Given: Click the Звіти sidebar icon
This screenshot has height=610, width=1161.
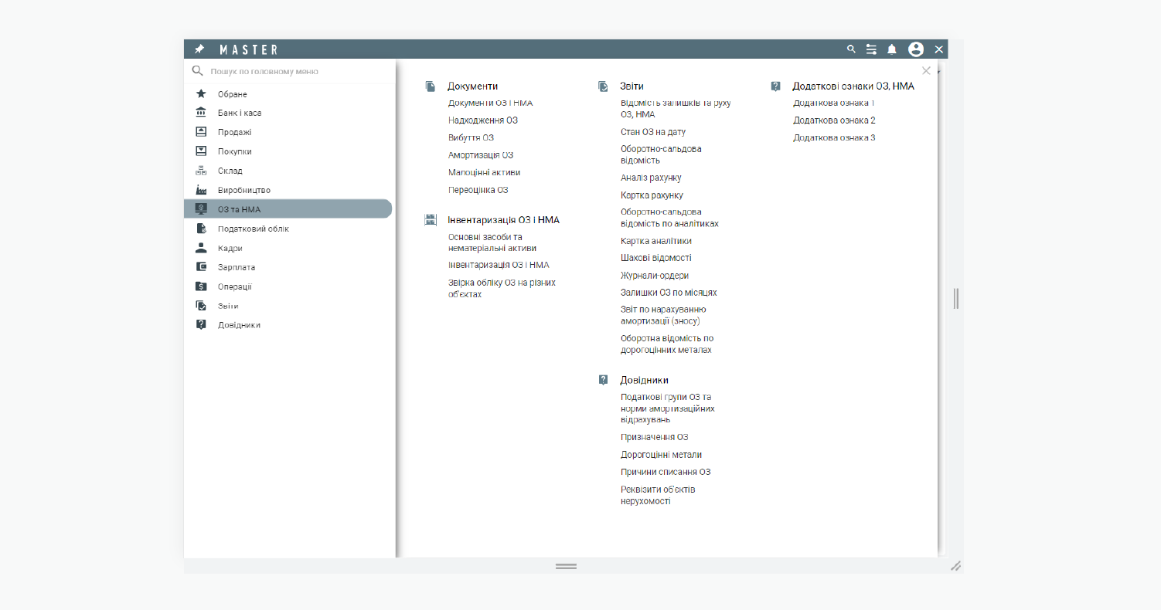Looking at the screenshot, I should pyautogui.click(x=201, y=306).
